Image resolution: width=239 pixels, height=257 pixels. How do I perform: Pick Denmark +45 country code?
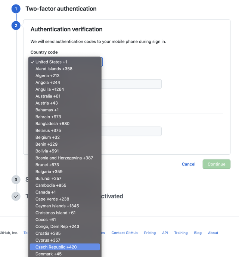tap(49, 254)
